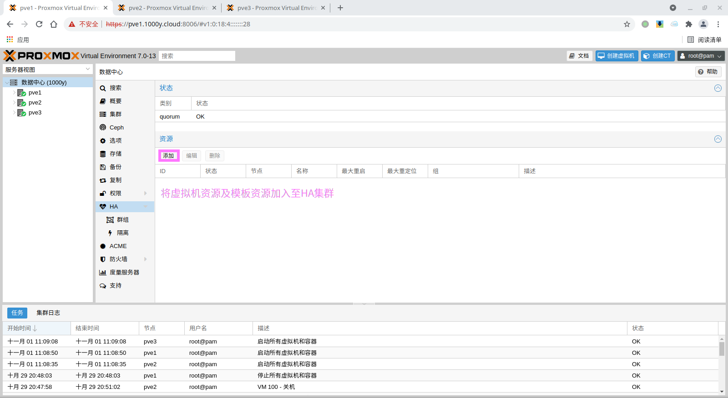Click the add (添加) HA resource button

169,156
